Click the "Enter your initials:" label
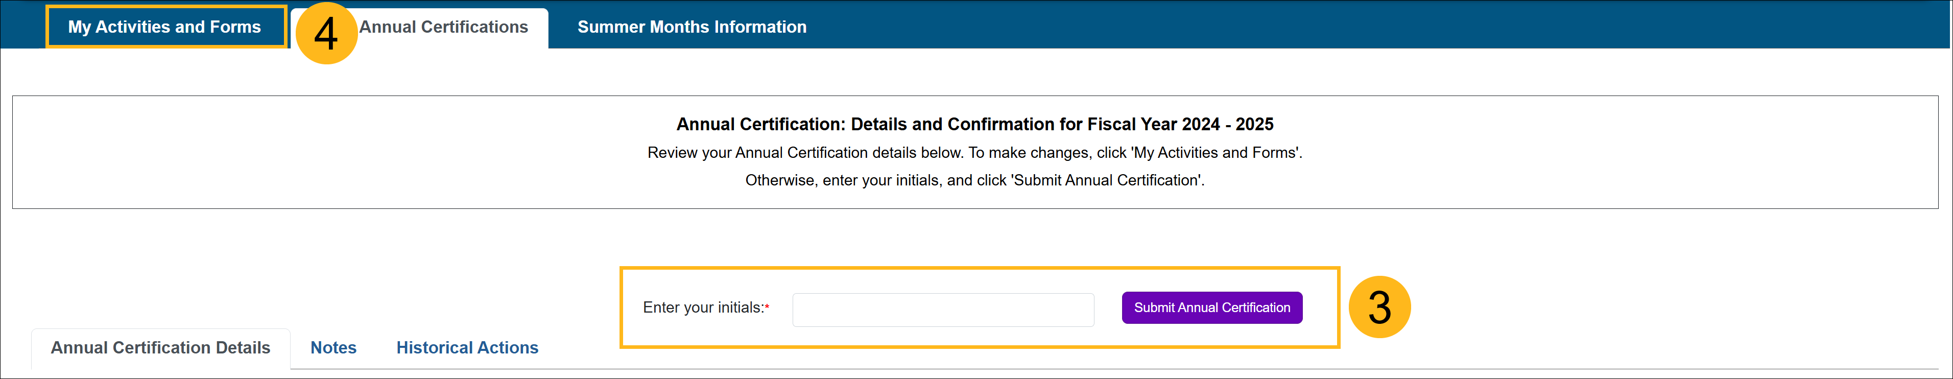1953x379 pixels. tap(703, 308)
